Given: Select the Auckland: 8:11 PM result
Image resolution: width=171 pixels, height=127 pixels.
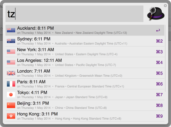Looking at the screenshot, I should coord(85,30).
